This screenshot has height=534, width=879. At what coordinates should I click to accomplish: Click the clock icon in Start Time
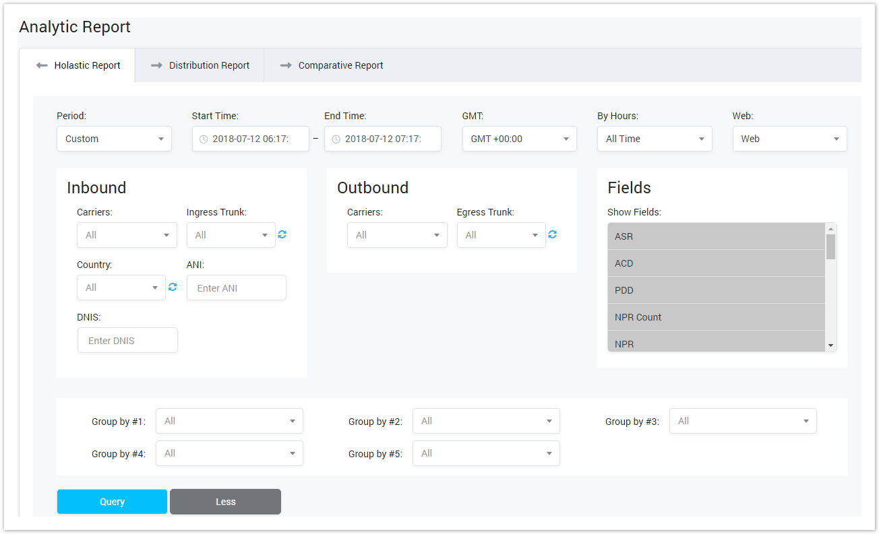tap(204, 139)
